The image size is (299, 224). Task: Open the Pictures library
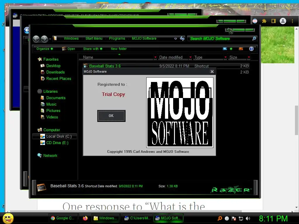pos(53,111)
